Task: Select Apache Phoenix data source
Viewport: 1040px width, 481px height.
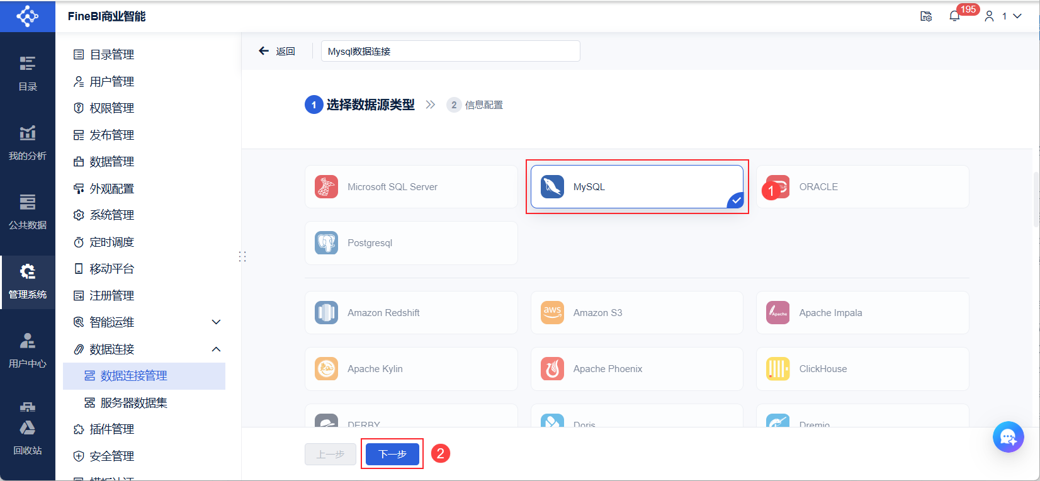Action: point(637,369)
